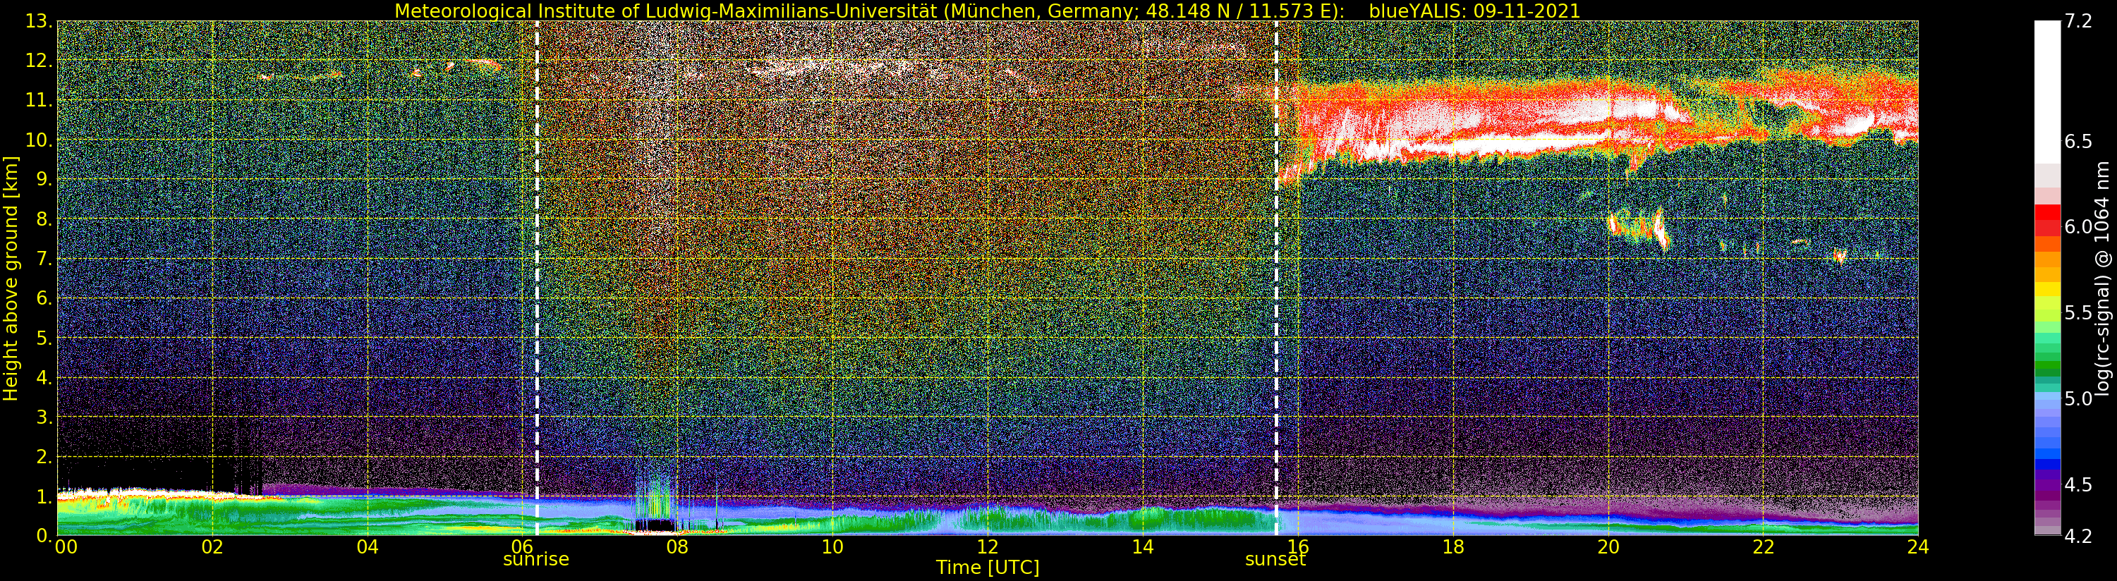Click time axis tick label '04'

(x=368, y=547)
